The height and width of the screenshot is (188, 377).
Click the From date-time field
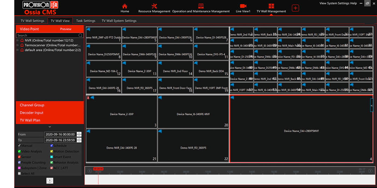click(x=60, y=134)
